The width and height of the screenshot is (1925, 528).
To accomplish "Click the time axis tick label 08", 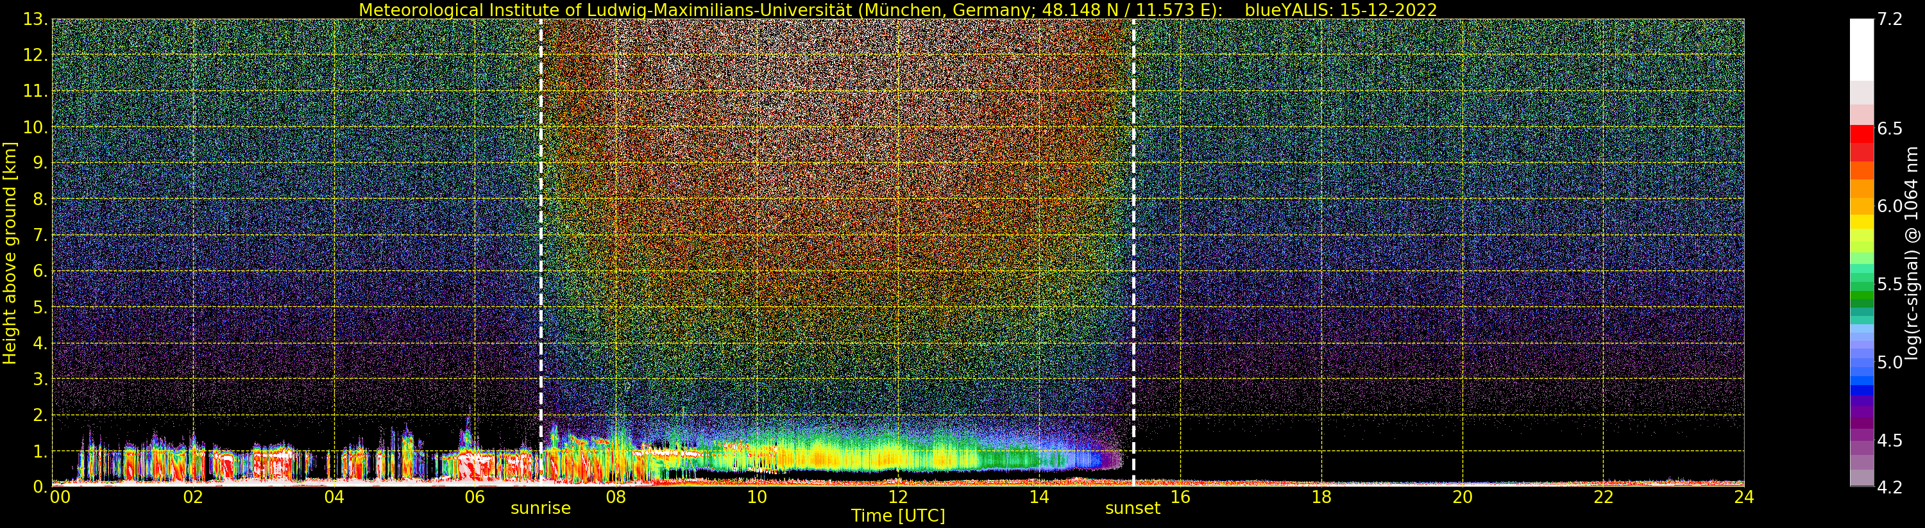I will pyautogui.click(x=616, y=497).
